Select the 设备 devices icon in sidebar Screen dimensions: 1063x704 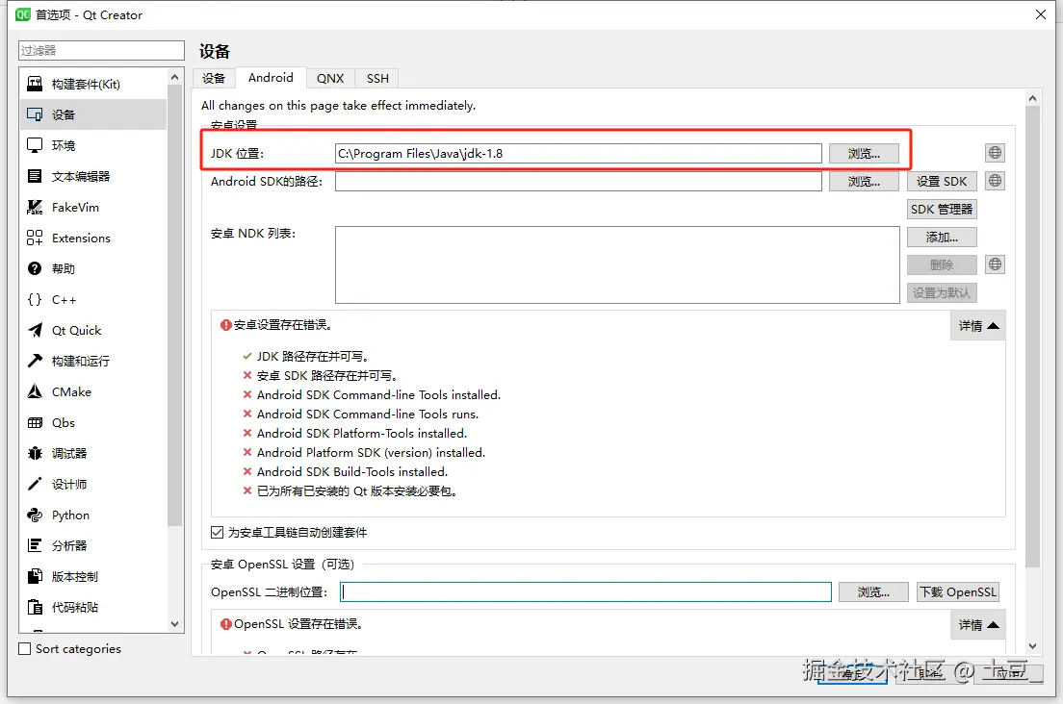coord(35,114)
